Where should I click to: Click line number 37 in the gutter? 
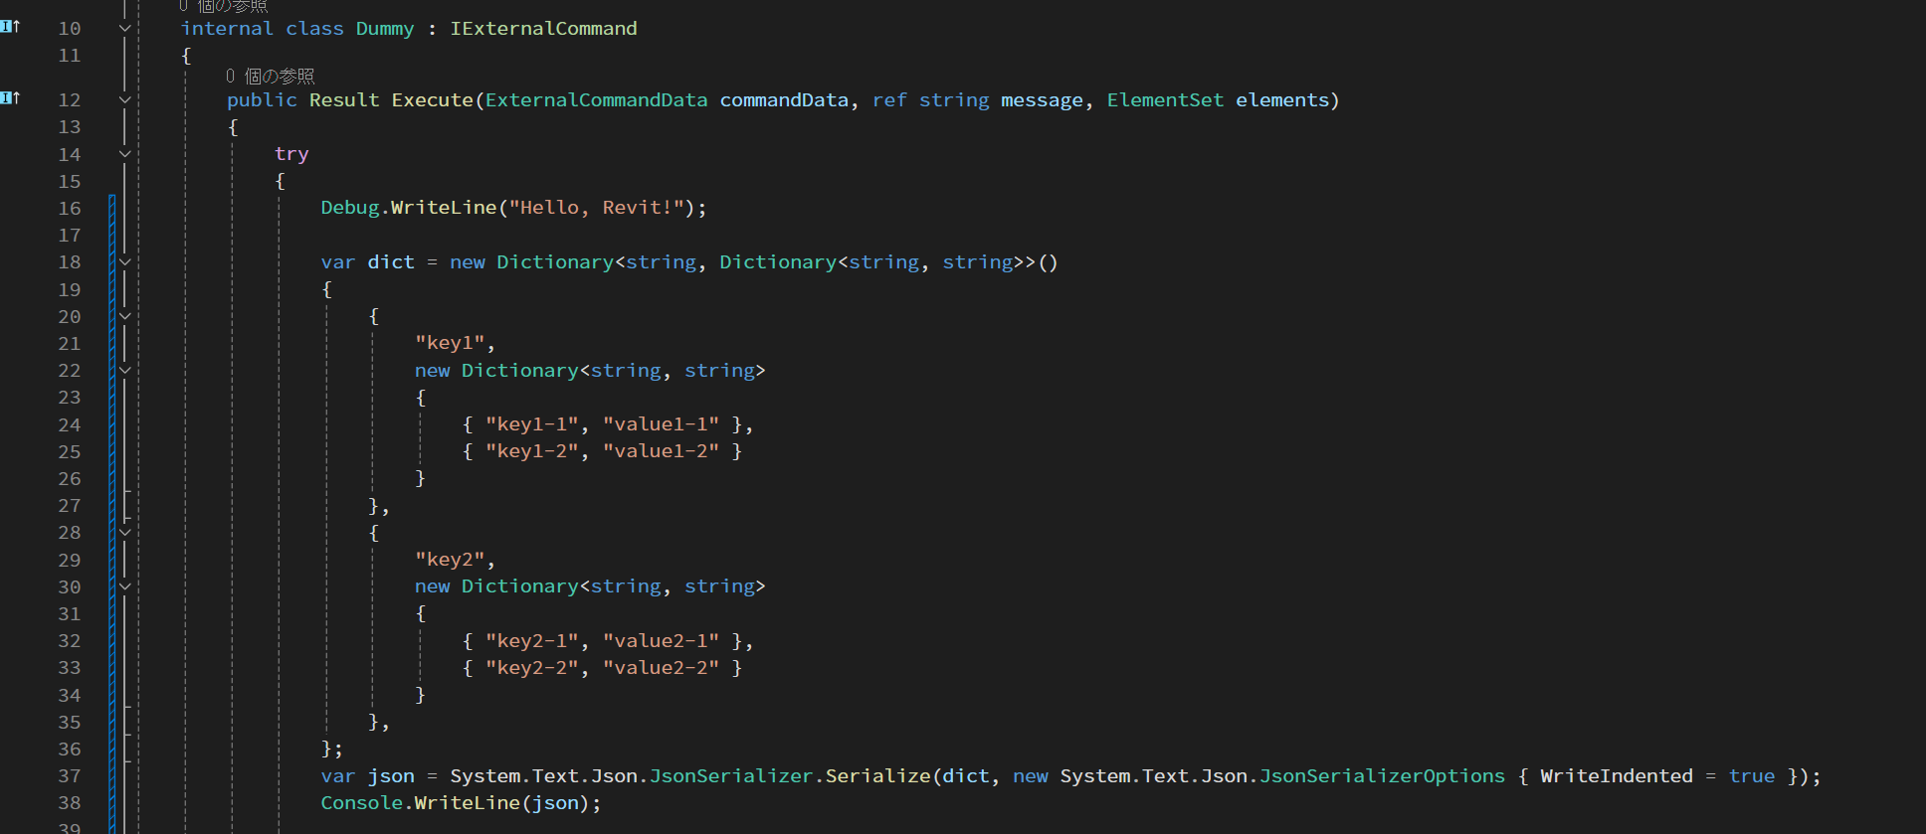tap(69, 776)
